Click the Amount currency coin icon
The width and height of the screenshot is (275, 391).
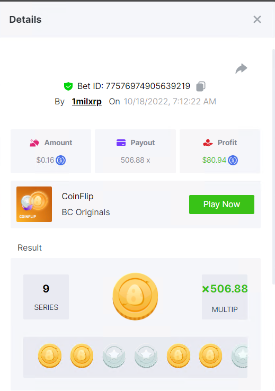60,160
